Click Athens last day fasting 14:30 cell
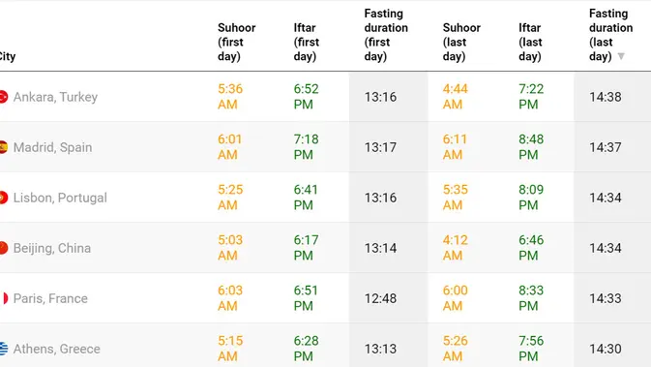This screenshot has width=651, height=367. coord(606,349)
